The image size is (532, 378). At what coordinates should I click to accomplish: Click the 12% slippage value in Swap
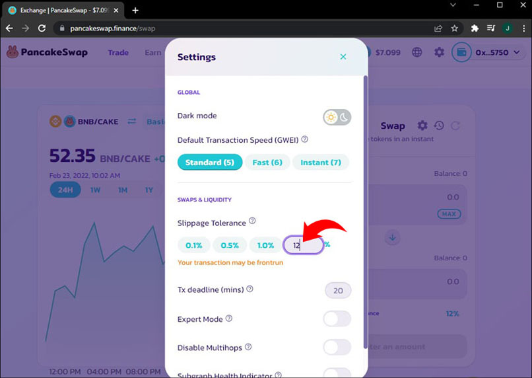pos(452,313)
